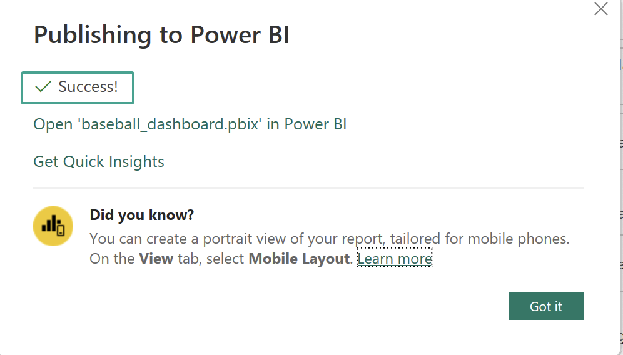Screen dimensions: 623x355
Task: Click the Success! status box
Action: tap(78, 87)
